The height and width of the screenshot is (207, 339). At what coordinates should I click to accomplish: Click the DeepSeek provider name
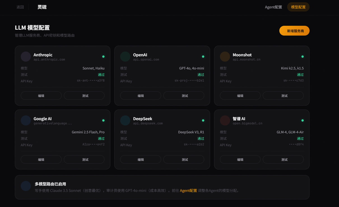(143, 119)
